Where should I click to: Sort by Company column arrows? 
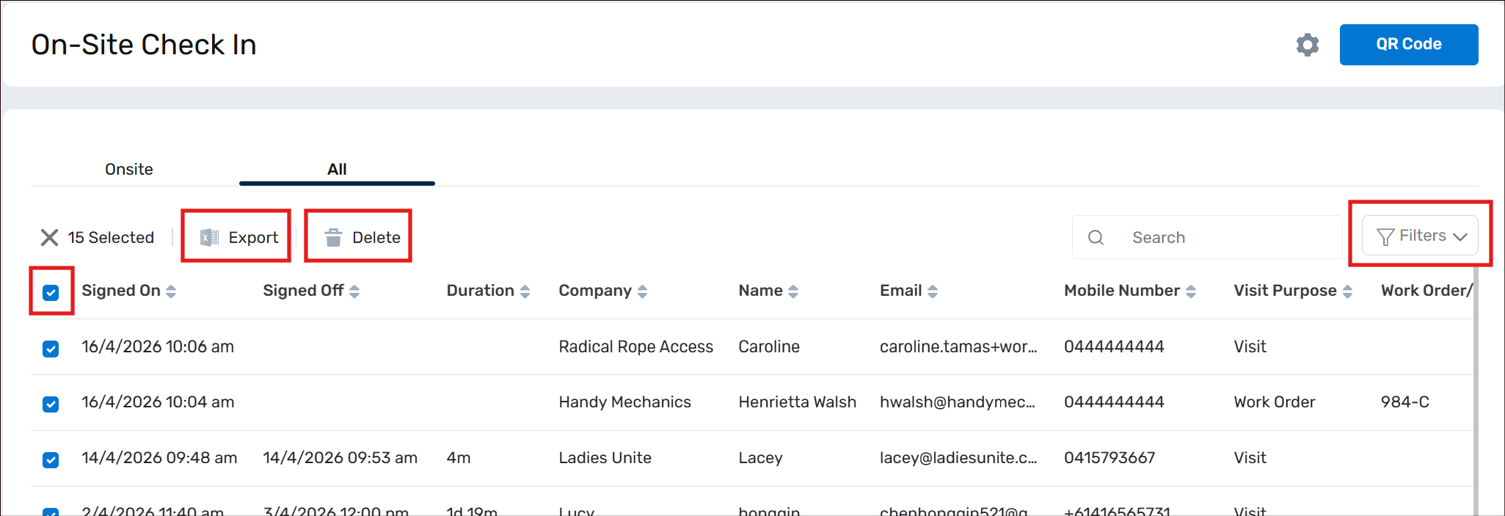click(642, 291)
